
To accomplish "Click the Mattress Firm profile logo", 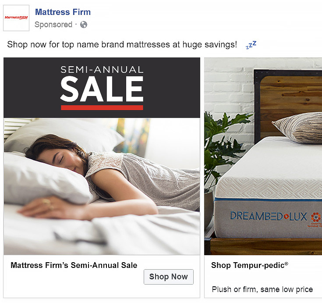I will [x=16, y=18].
